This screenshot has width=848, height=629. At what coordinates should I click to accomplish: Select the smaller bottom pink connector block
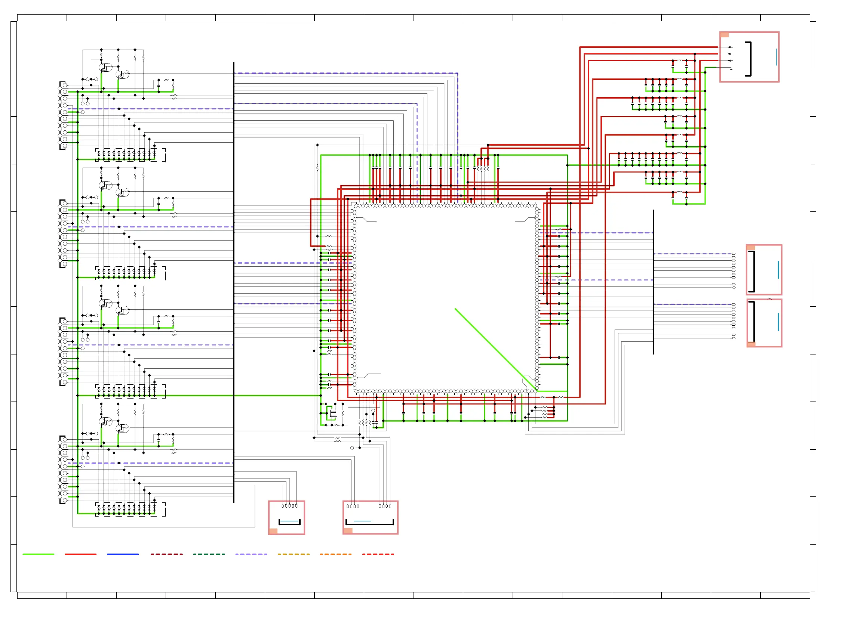tap(286, 517)
